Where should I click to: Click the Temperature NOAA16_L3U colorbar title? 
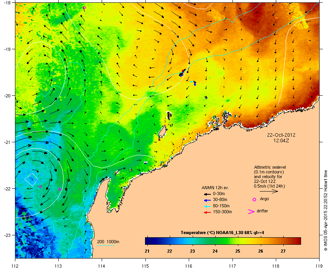(222, 233)
